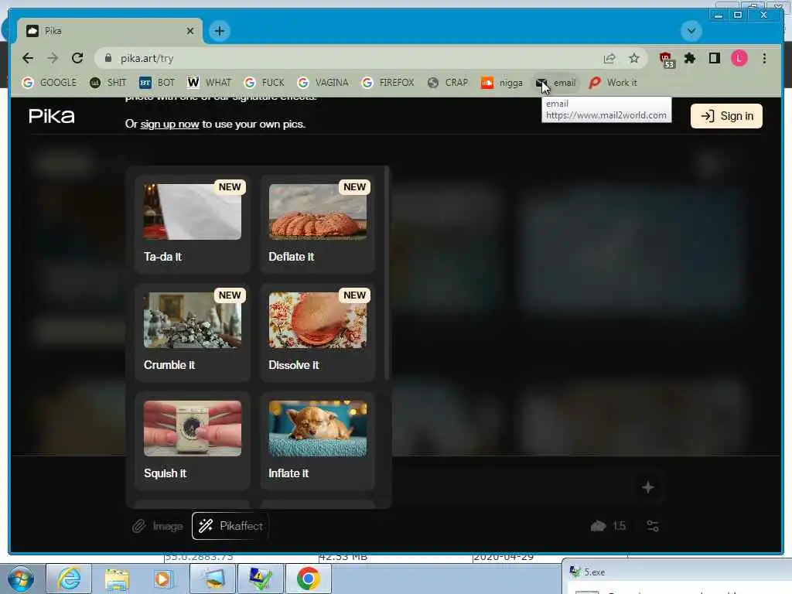
Task: Click the Image attach button
Action: click(x=158, y=526)
